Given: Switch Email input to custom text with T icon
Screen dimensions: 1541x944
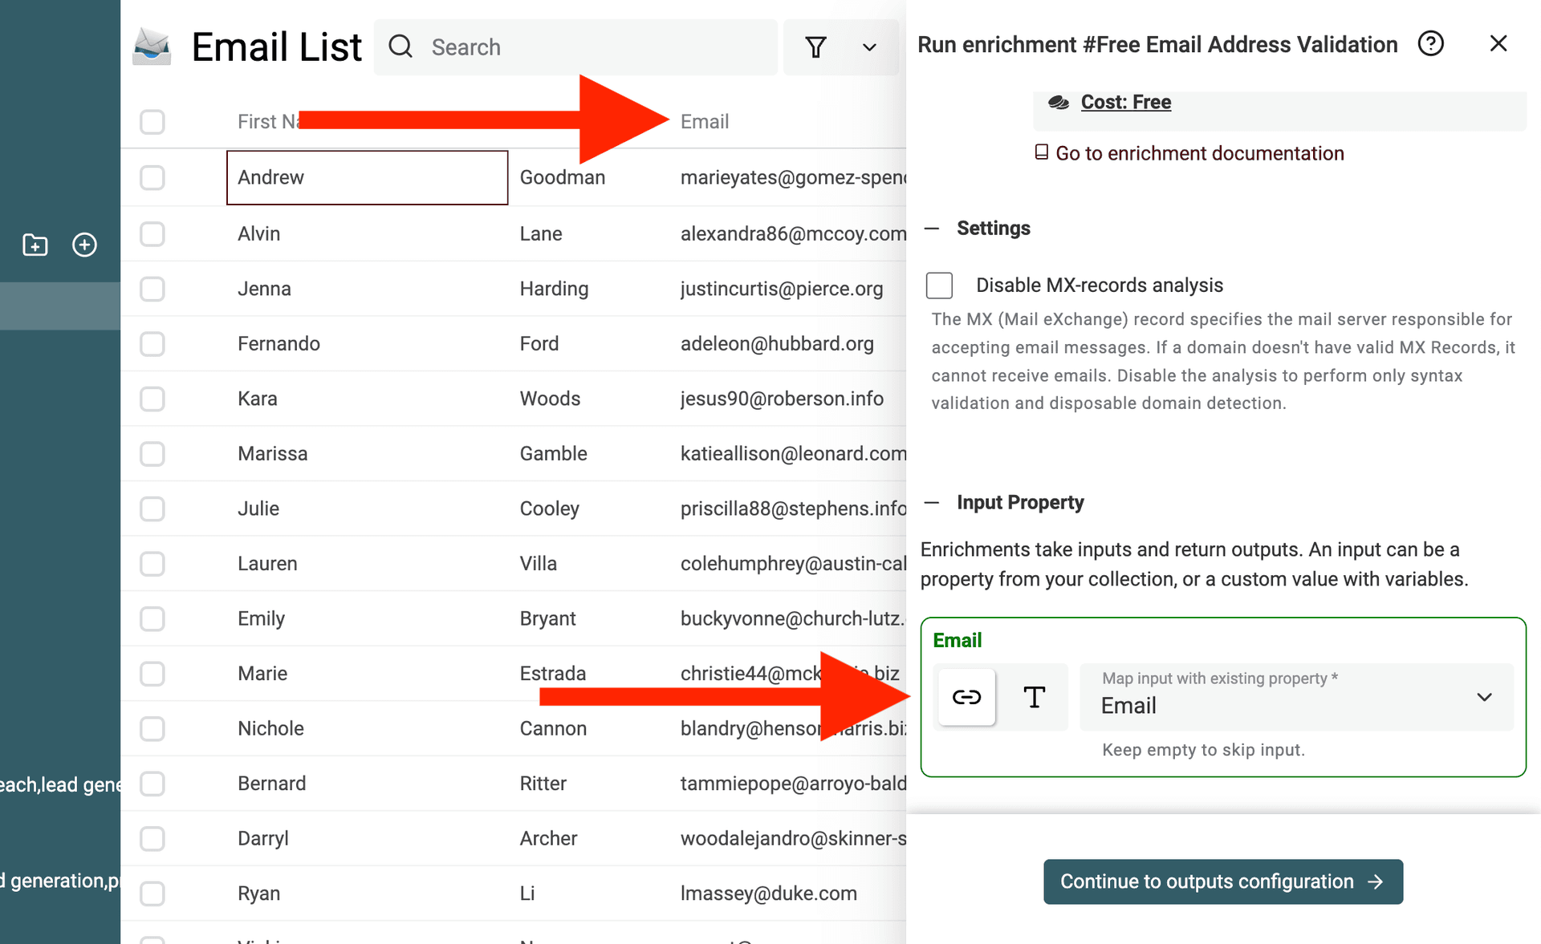Looking at the screenshot, I should tap(1034, 697).
